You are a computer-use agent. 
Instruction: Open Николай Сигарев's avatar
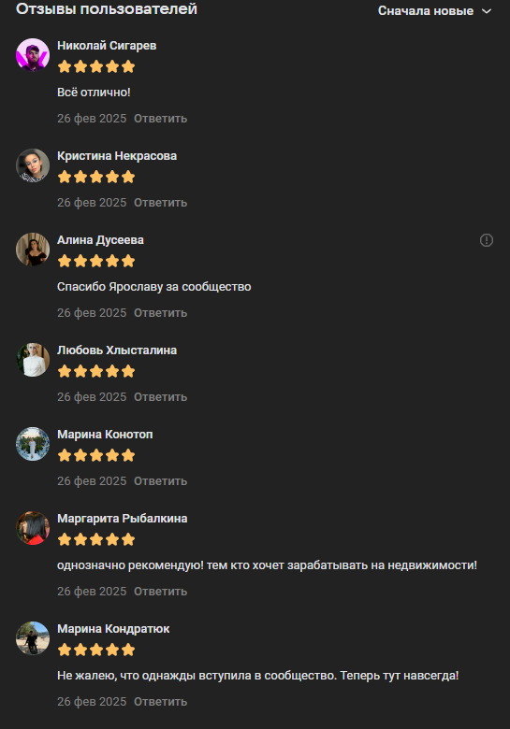(33, 55)
